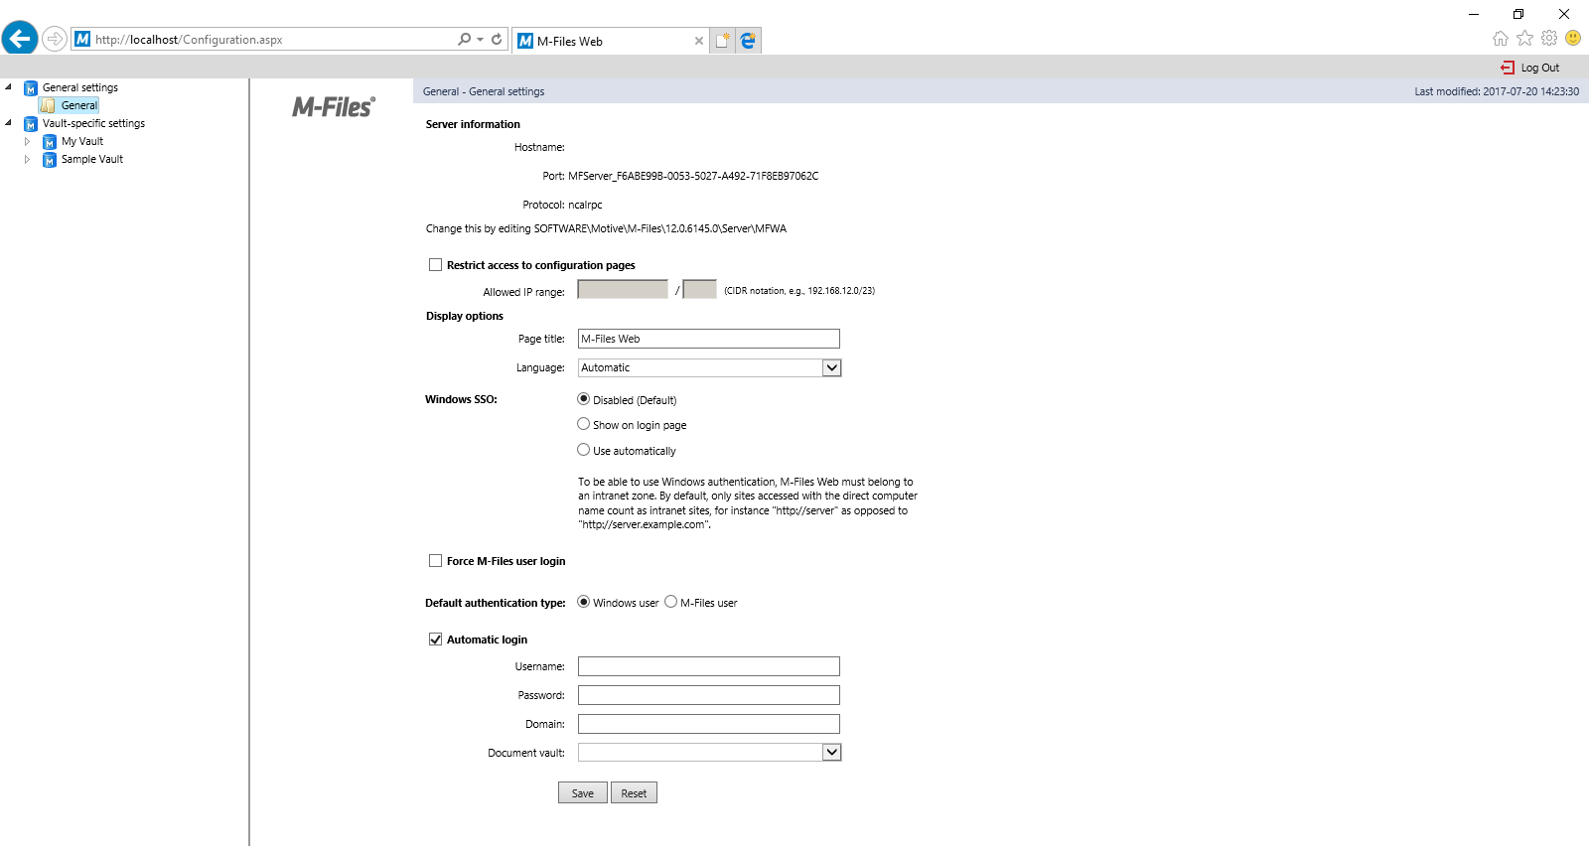Uncheck the Automatic login checkbox
Image resolution: width=1589 pixels, height=854 pixels.
click(x=435, y=640)
